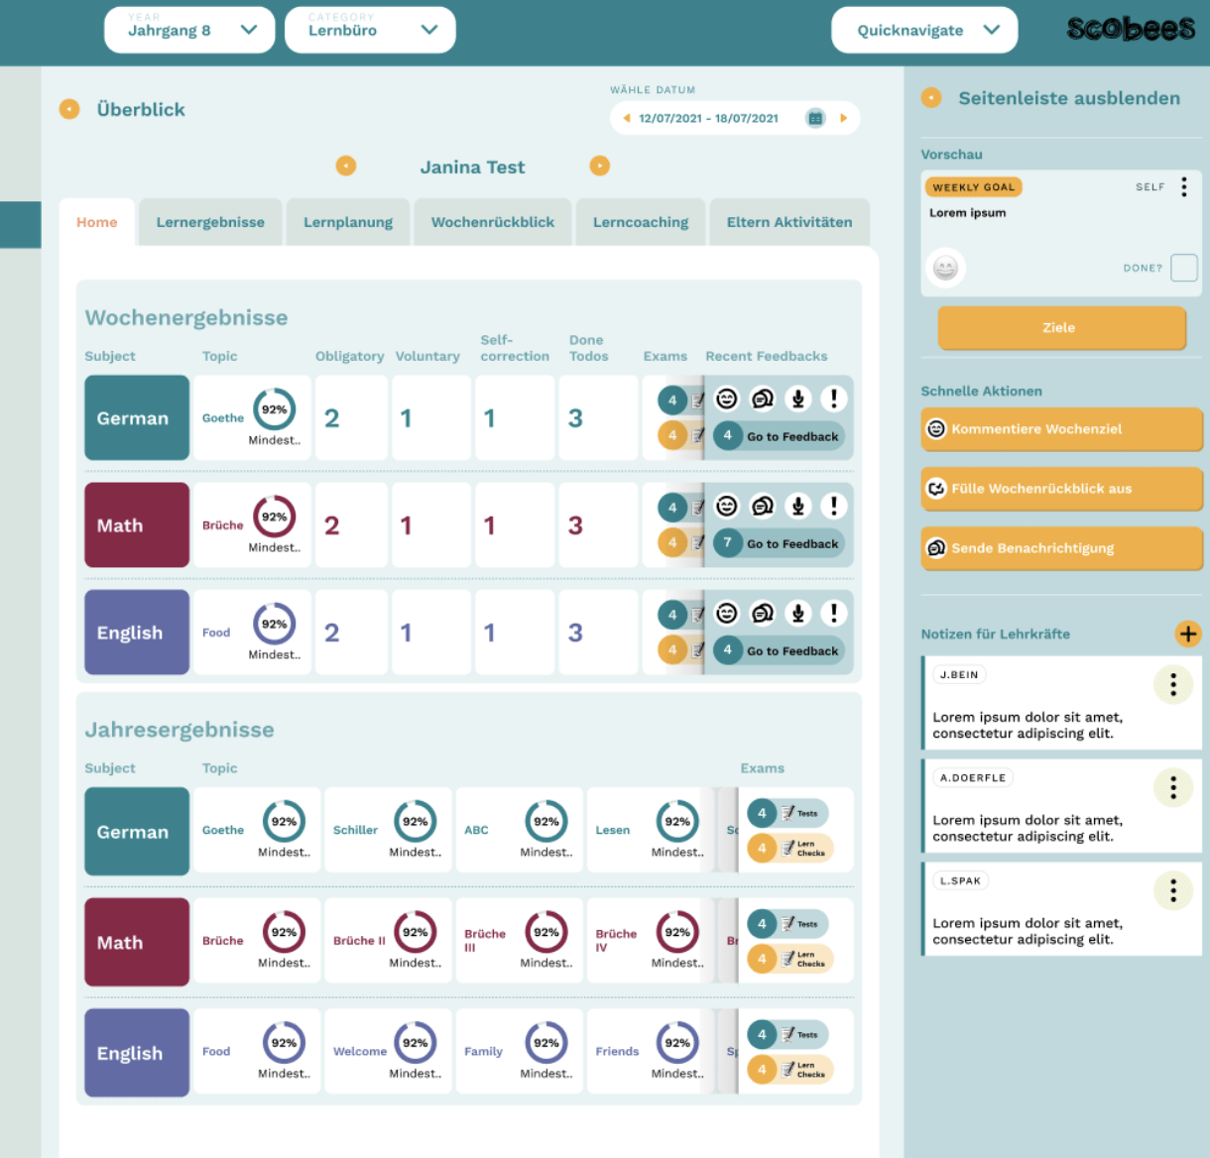
Task: Click the Goethe 92% progress ring in Wochenergebnisse
Action: 275,409
